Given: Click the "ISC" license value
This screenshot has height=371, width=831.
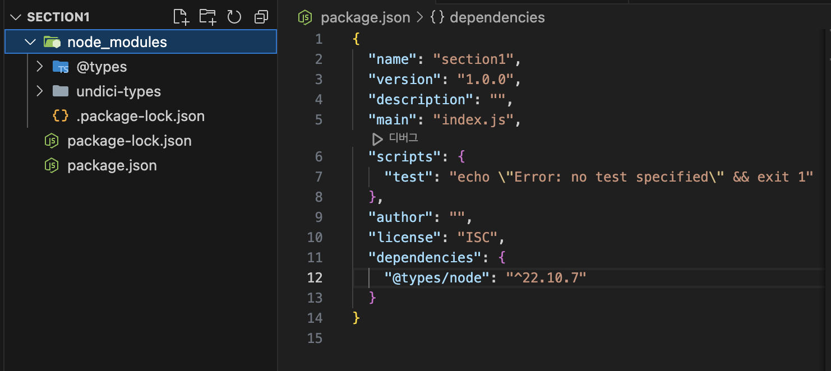Looking at the screenshot, I should [478, 237].
